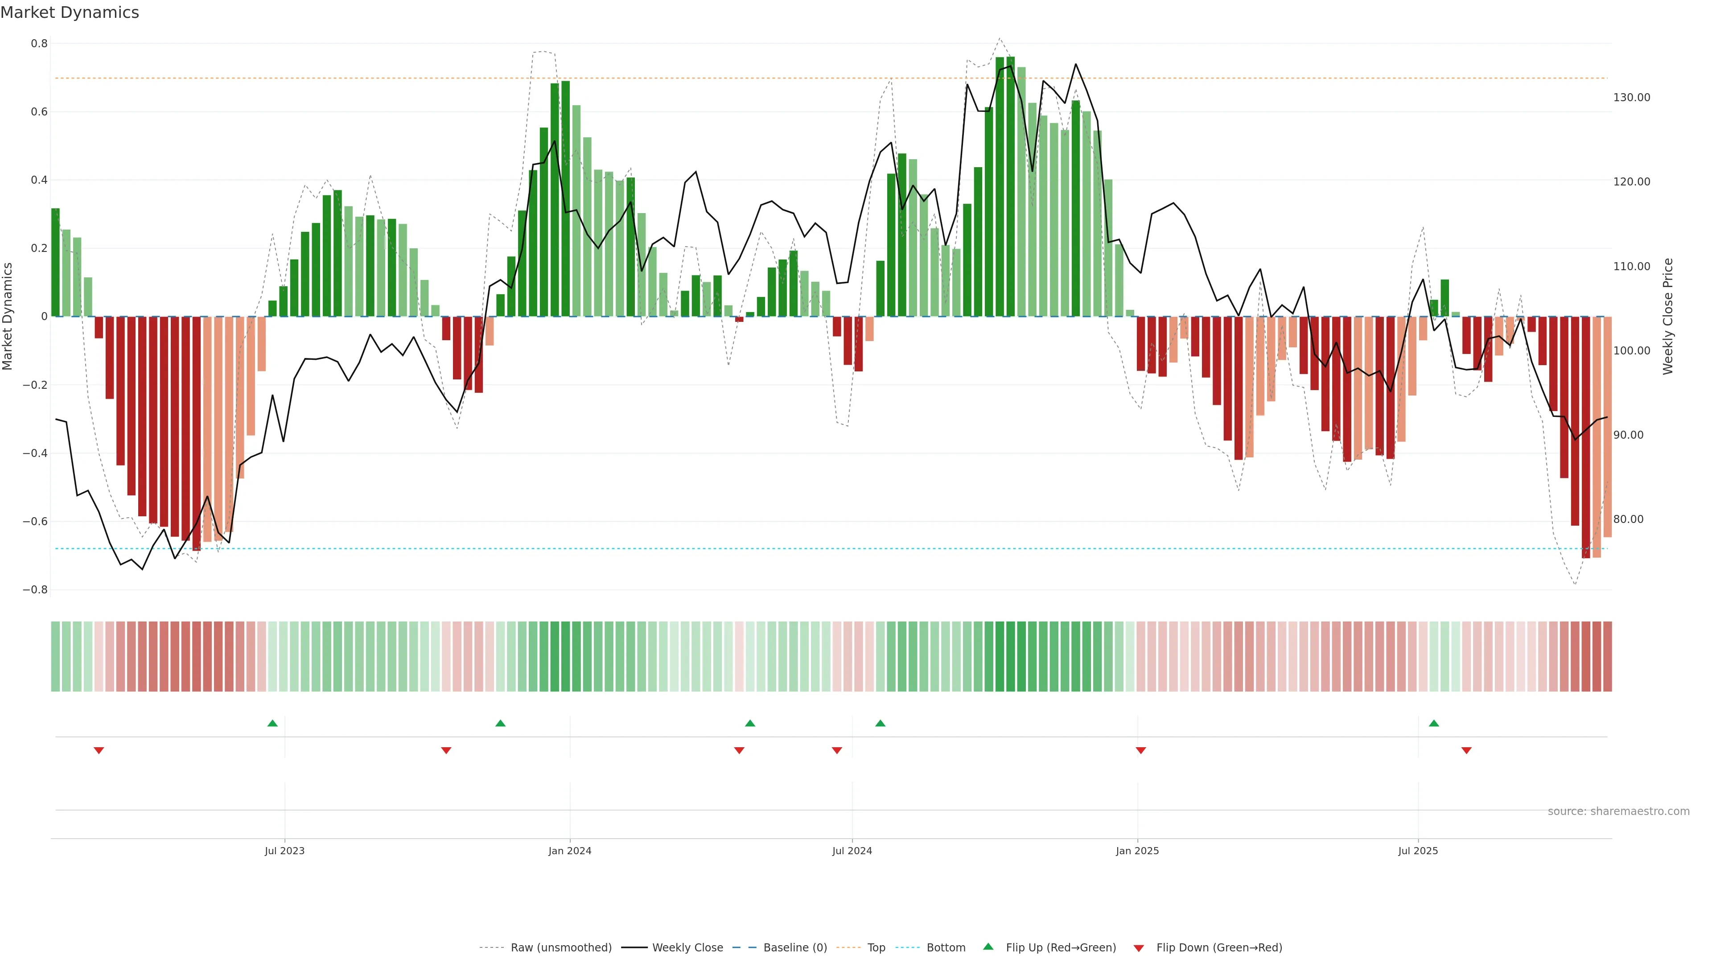Viewport: 1712px width, 963px height.
Task: Click the Flip Up triangle icon in legend
Action: (x=988, y=947)
